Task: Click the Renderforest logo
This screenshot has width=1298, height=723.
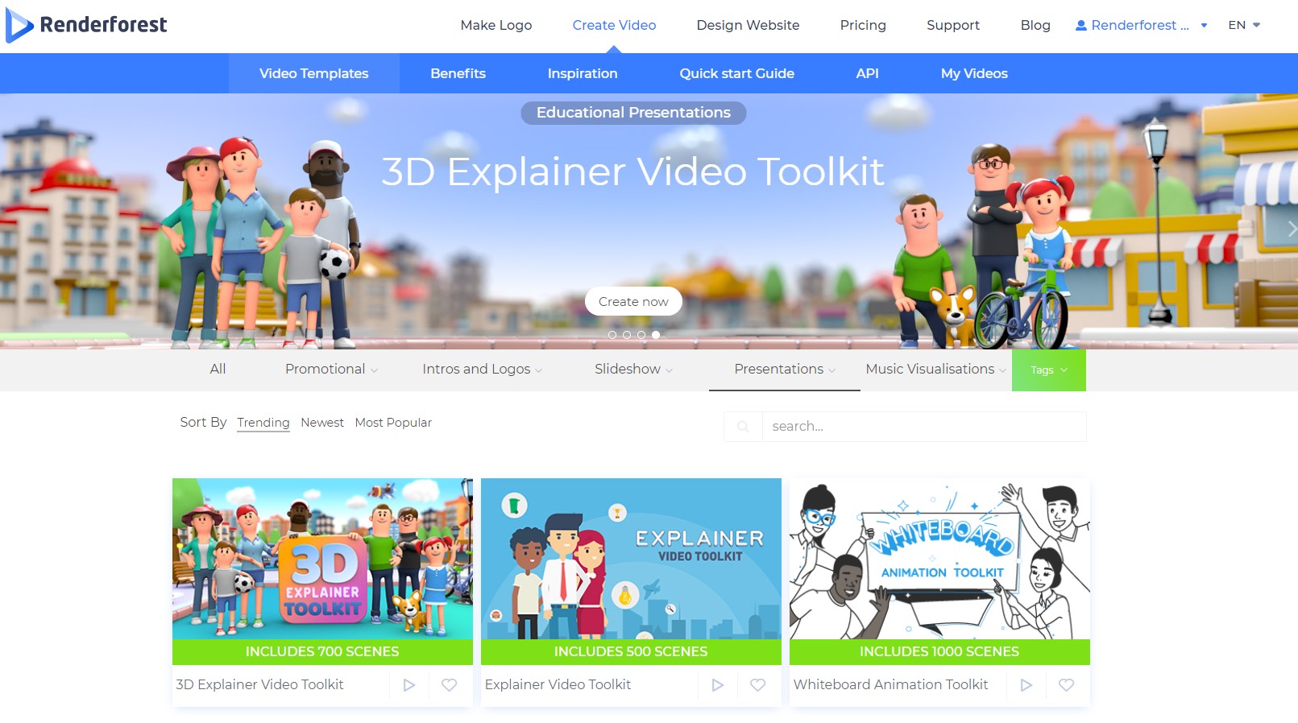Action: coord(86,25)
